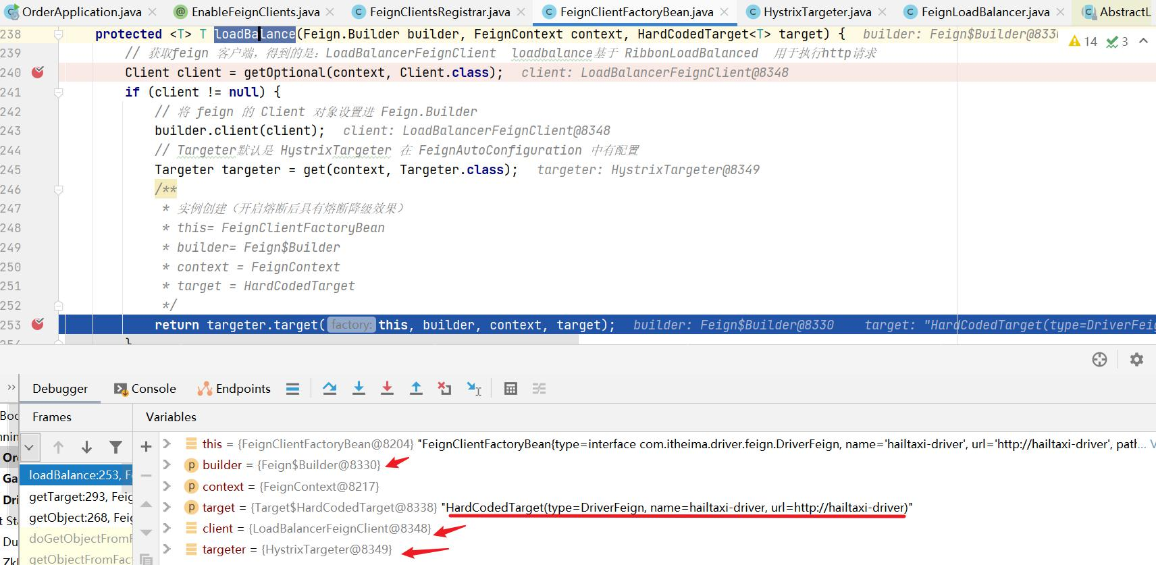Close the HystrixTargeter.java tab
Image resolution: width=1156 pixels, height=565 pixels.
coord(883,12)
